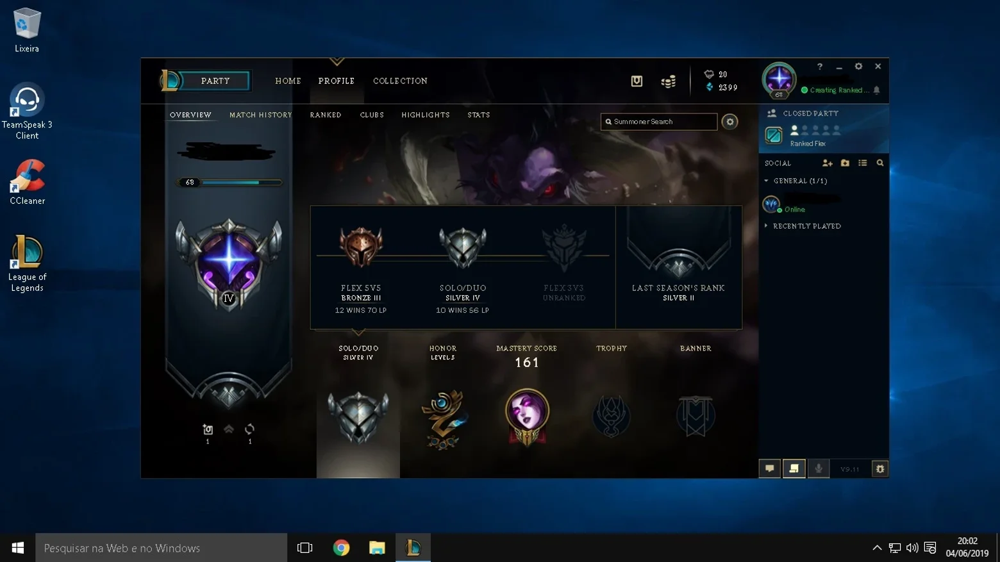The height and width of the screenshot is (562, 1000).
Task: Click the "Creating Ranked..." status text
Action: [x=839, y=90]
